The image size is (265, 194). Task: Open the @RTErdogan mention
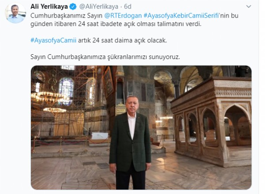pos(123,15)
